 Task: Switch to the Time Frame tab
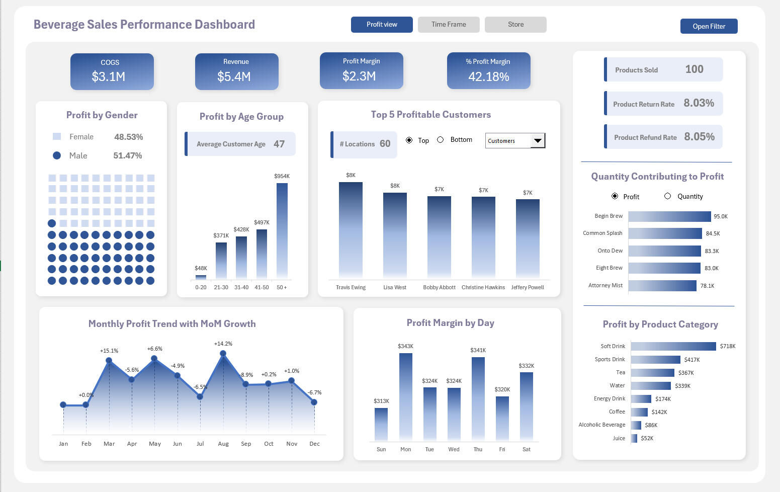(449, 24)
